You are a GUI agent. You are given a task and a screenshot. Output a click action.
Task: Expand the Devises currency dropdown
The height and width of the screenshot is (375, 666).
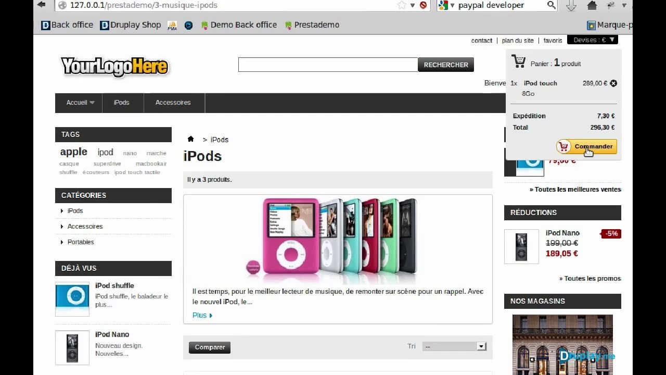(593, 40)
